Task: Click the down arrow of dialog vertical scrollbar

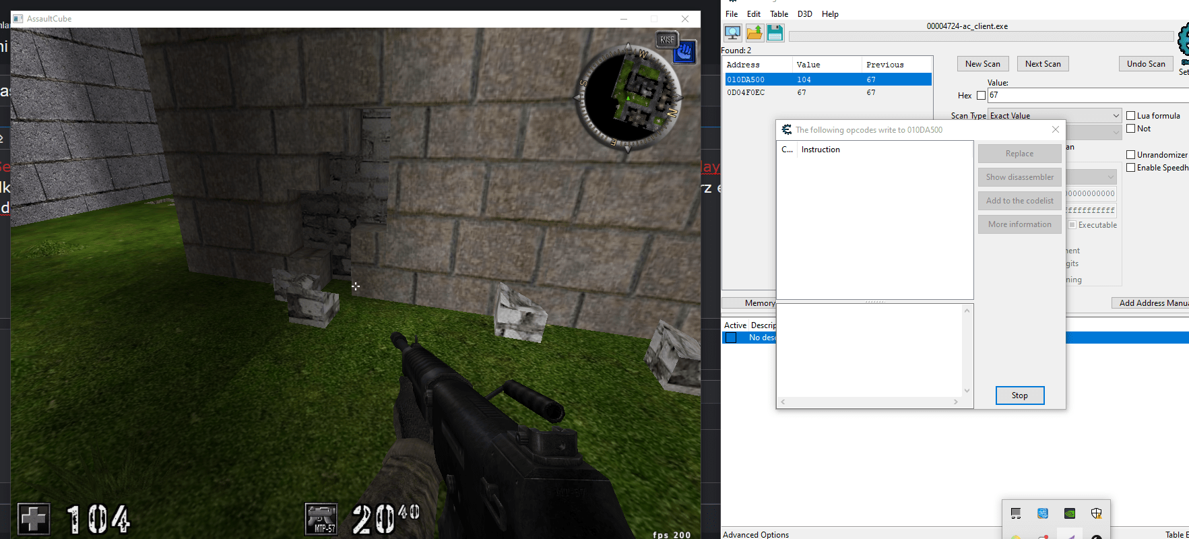Action: (967, 390)
